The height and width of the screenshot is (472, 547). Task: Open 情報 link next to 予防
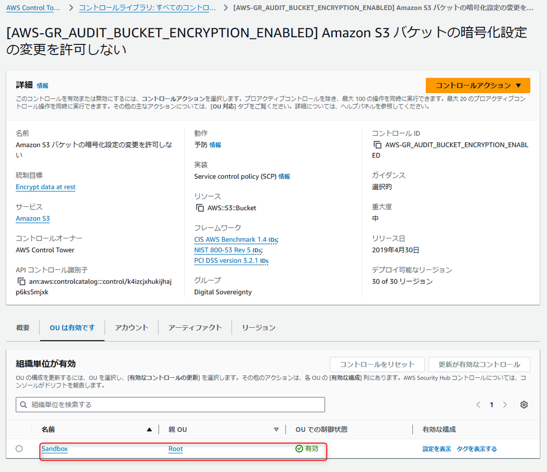(x=215, y=145)
